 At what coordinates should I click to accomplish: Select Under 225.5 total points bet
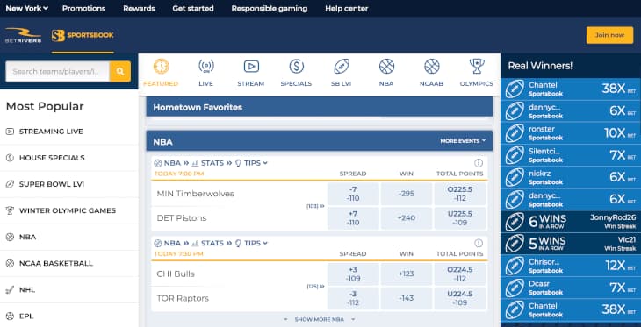click(460, 218)
